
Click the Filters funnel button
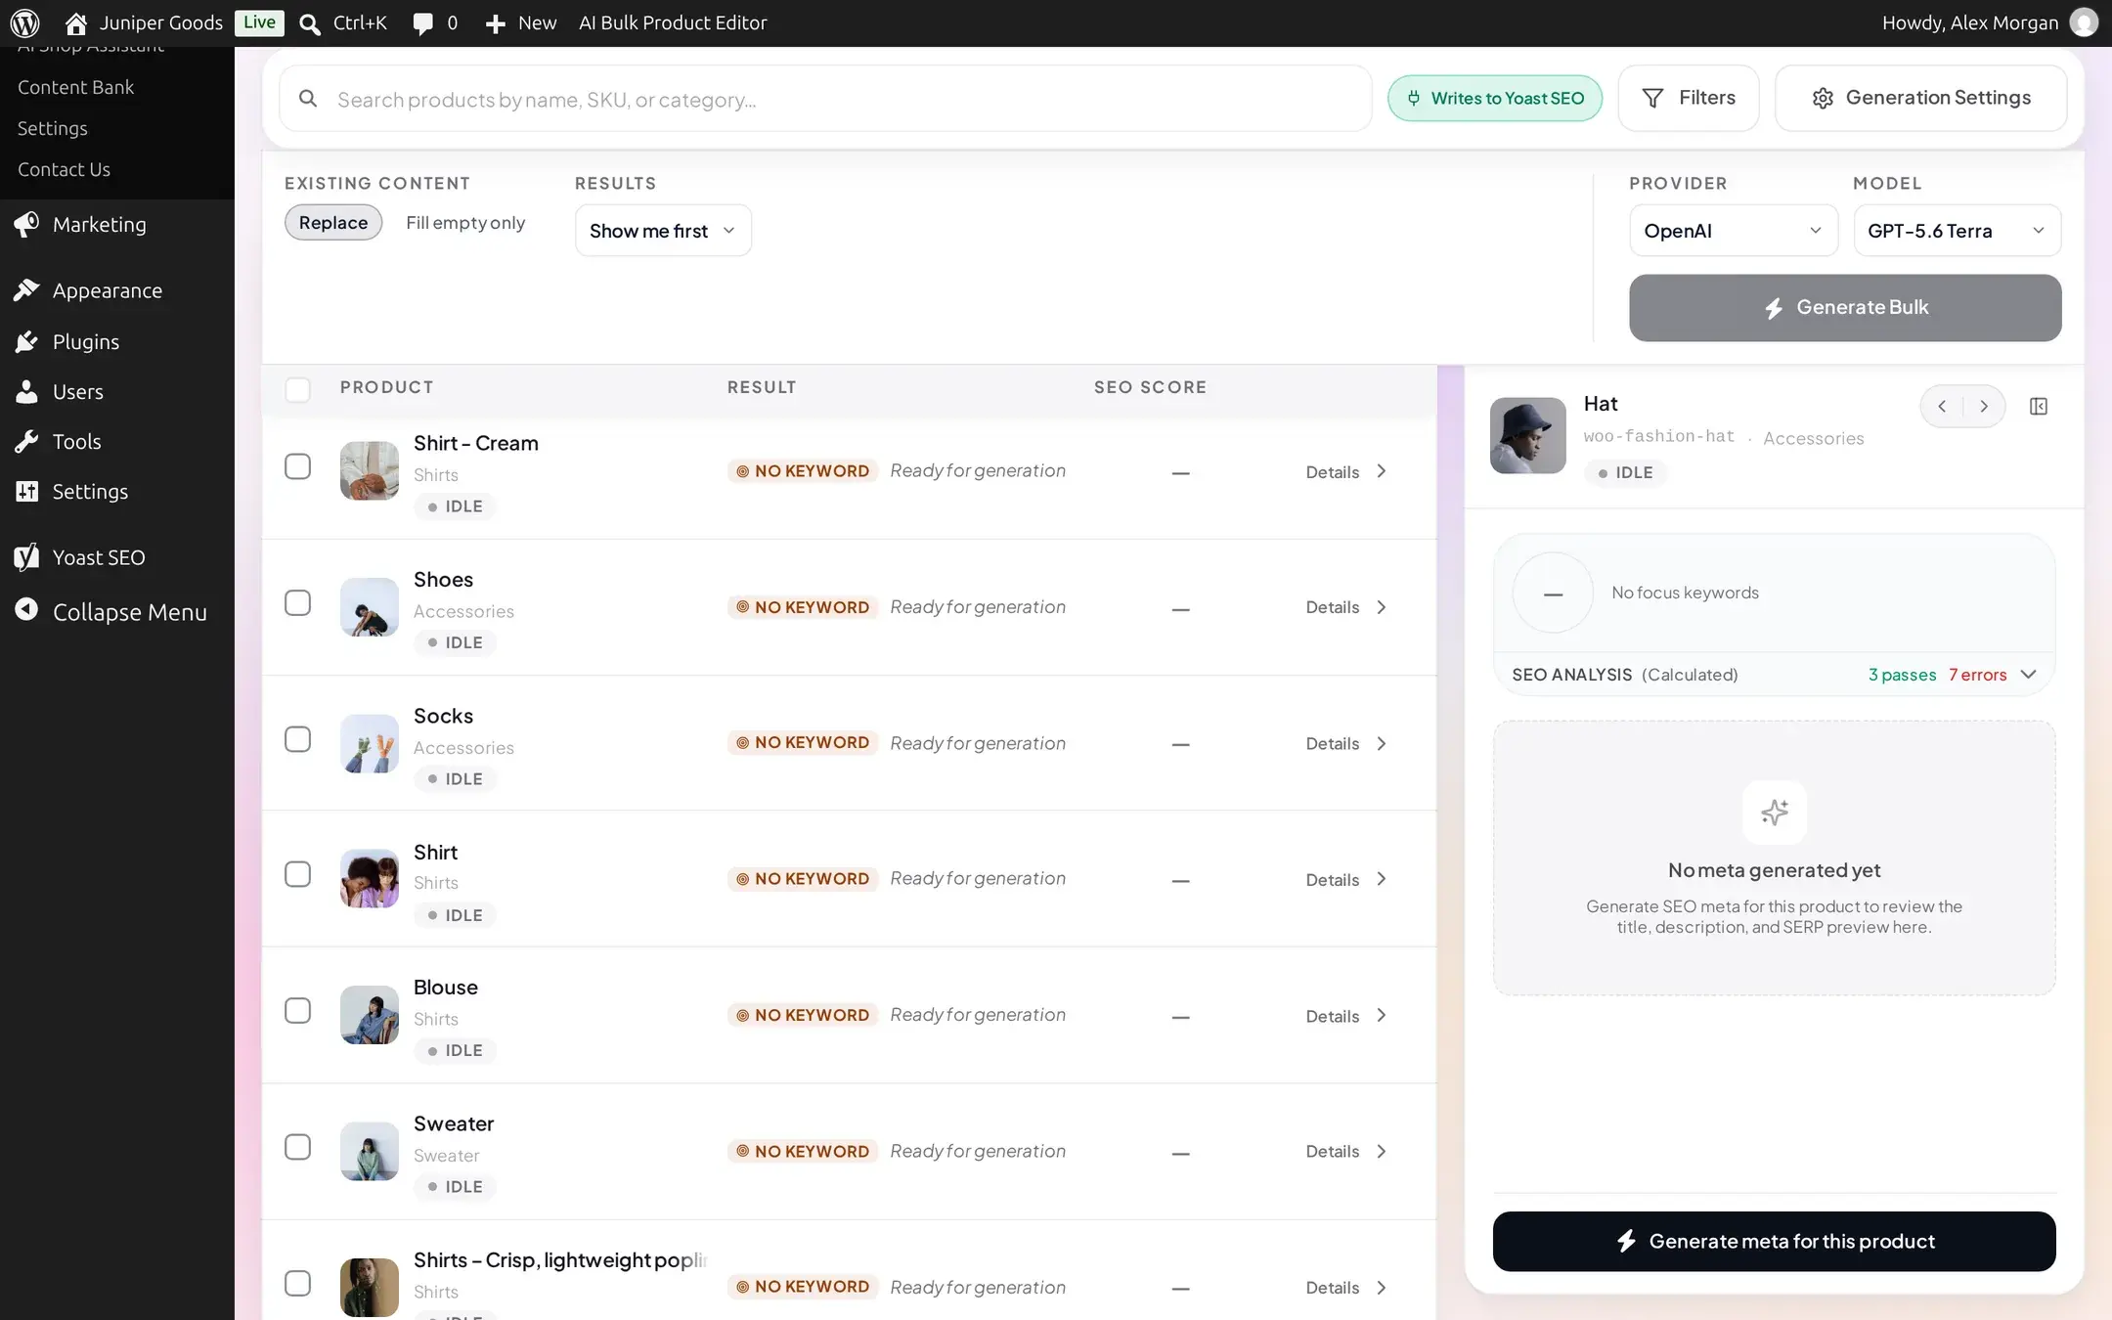pyautogui.click(x=1689, y=98)
